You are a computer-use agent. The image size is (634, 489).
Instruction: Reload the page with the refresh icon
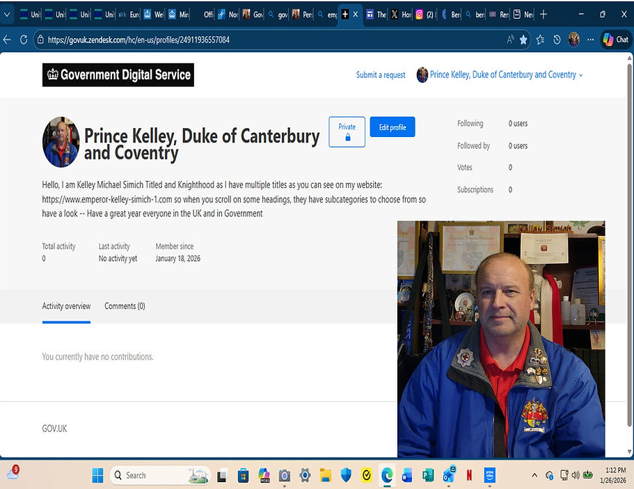pos(24,40)
